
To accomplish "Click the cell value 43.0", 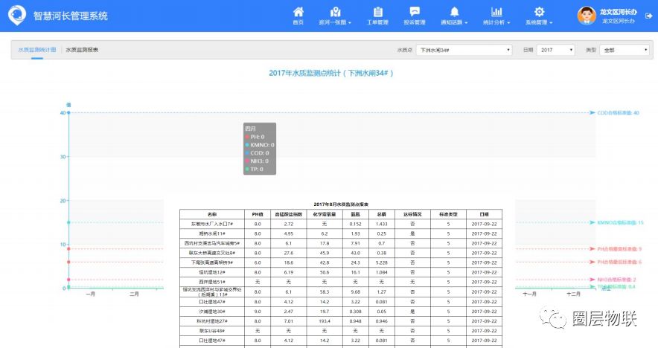I will tap(356, 254).
